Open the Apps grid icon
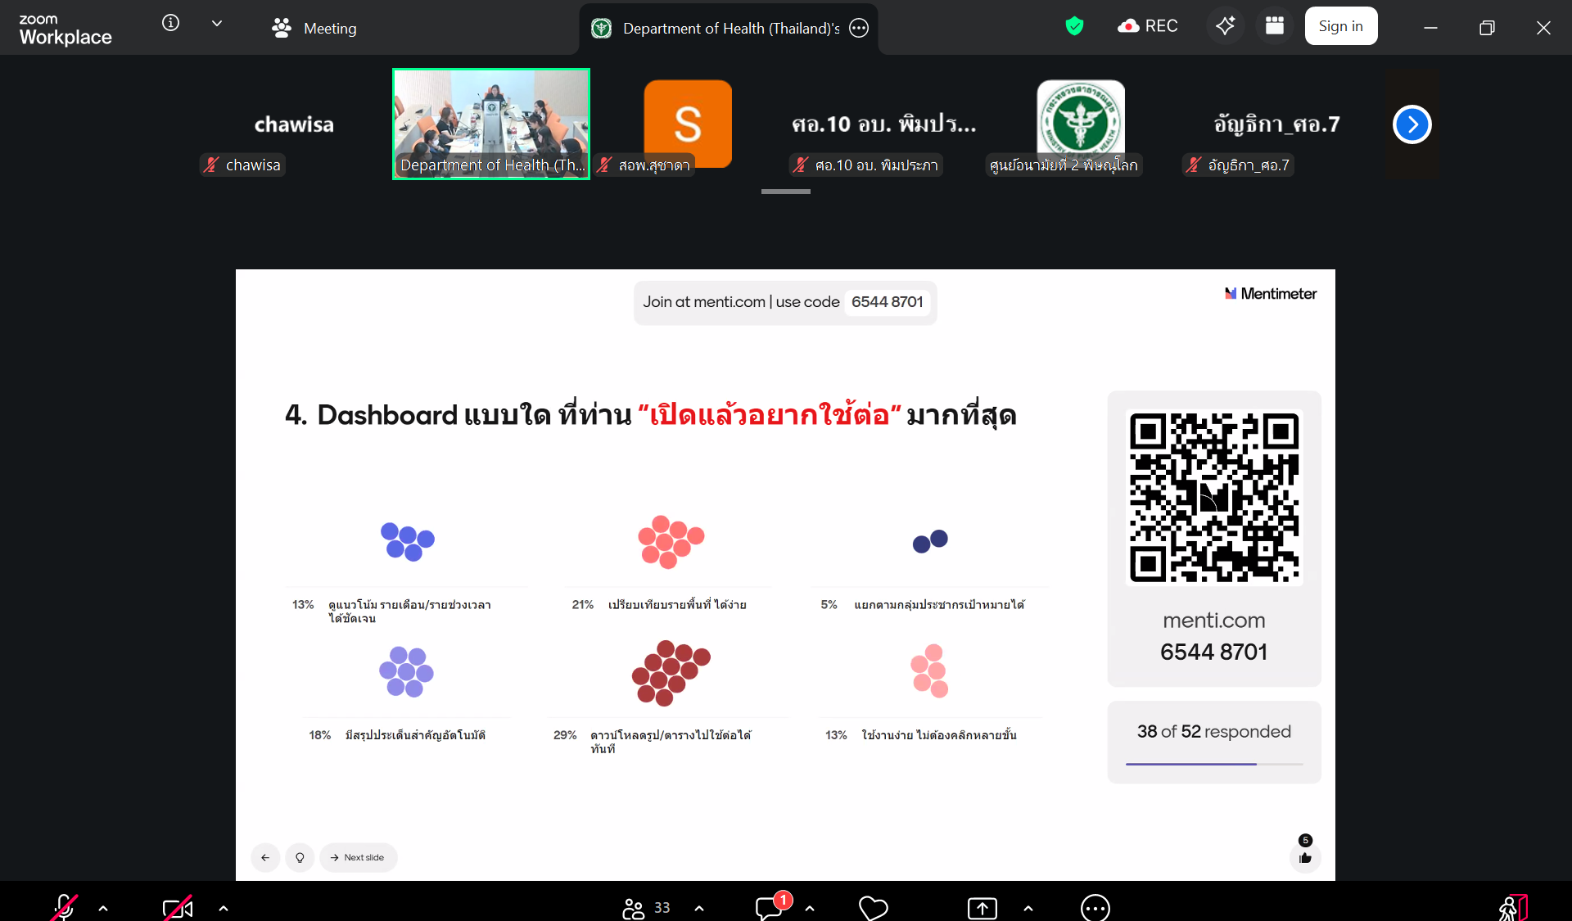The image size is (1572, 921). click(x=1274, y=26)
